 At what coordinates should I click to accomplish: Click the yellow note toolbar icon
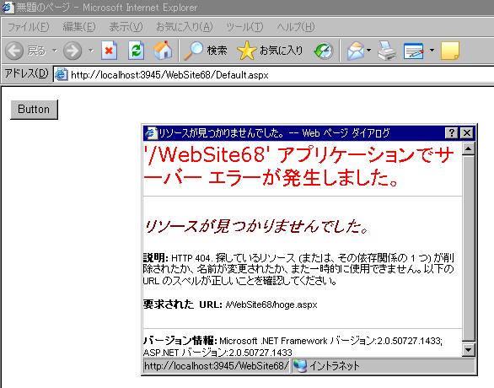(x=450, y=51)
